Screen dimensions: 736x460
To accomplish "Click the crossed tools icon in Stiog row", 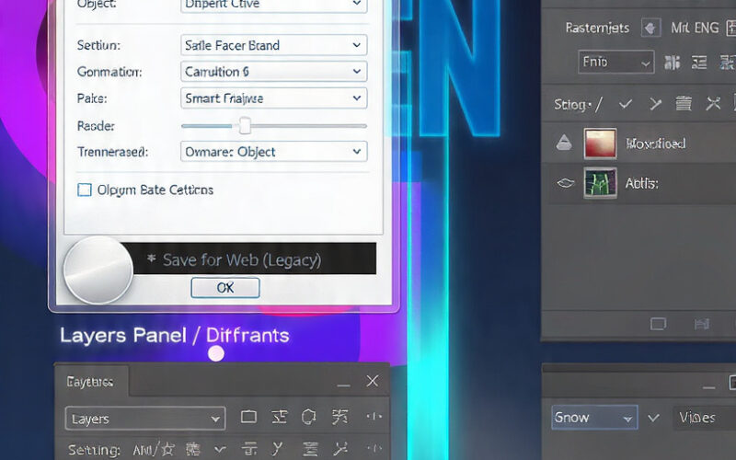I will [x=713, y=103].
